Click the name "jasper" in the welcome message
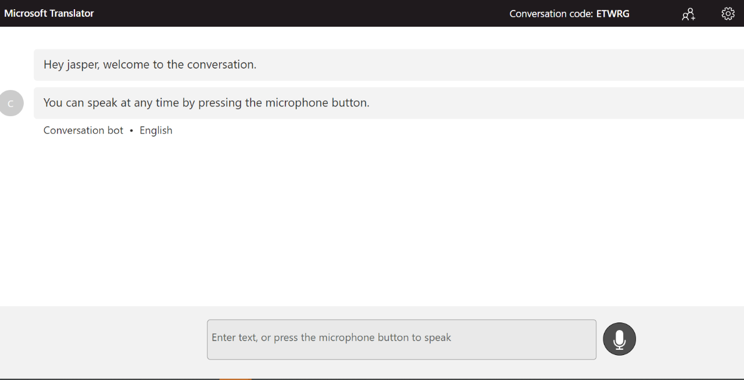This screenshot has height=380, width=744. click(83, 64)
